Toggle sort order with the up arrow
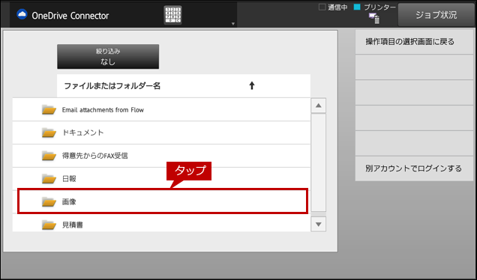This screenshot has width=477, height=280. tap(251, 86)
